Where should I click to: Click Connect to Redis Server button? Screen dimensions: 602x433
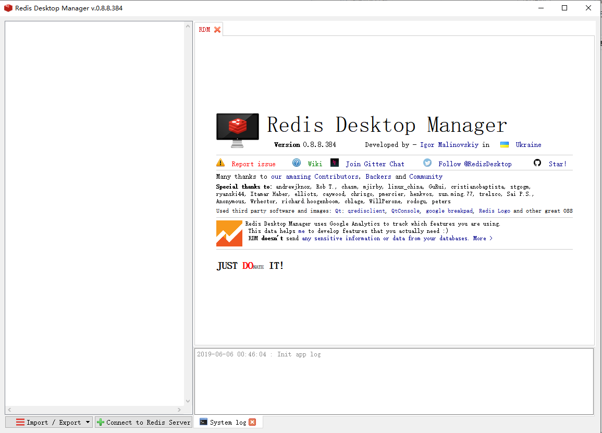click(x=143, y=422)
